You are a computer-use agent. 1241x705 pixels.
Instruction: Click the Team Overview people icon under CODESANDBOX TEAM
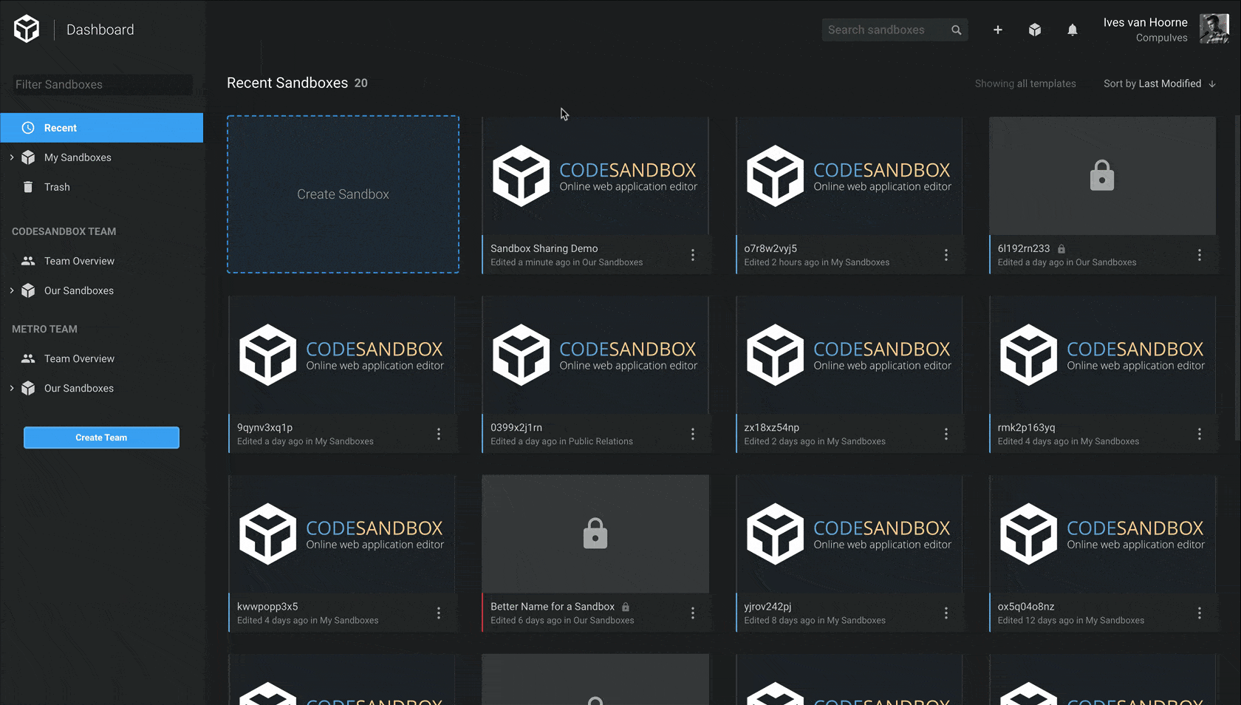27,261
